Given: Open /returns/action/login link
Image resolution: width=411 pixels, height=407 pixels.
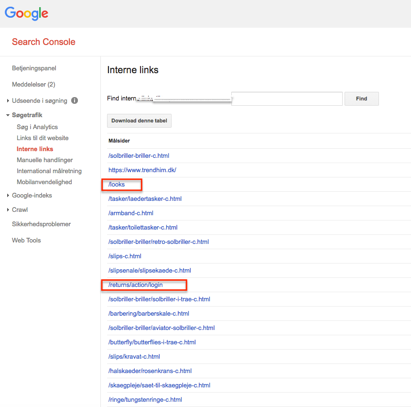Looking at the screenshot, I should coord(136,285).
